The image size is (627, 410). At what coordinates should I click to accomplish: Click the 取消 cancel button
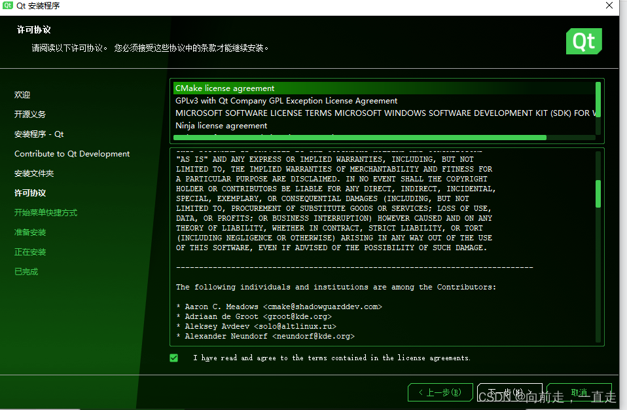pos(579,392)
